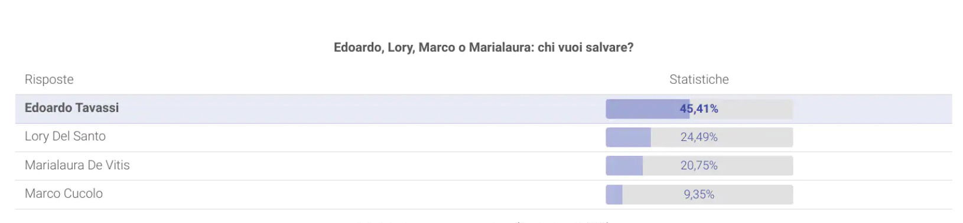Click the 20,75% statistics bar
Image resolution: width=963 pixels, height=223 pixels.
[699, 166]
